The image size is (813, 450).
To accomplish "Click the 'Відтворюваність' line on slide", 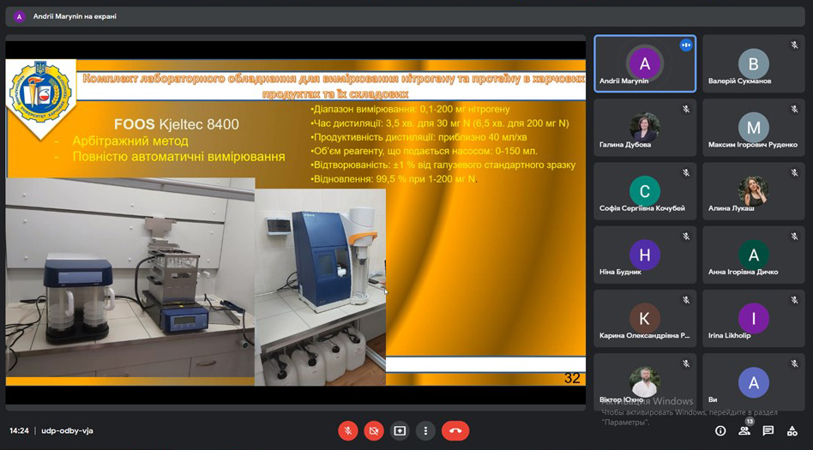I will pyautogui.click(x=443, y=165).
